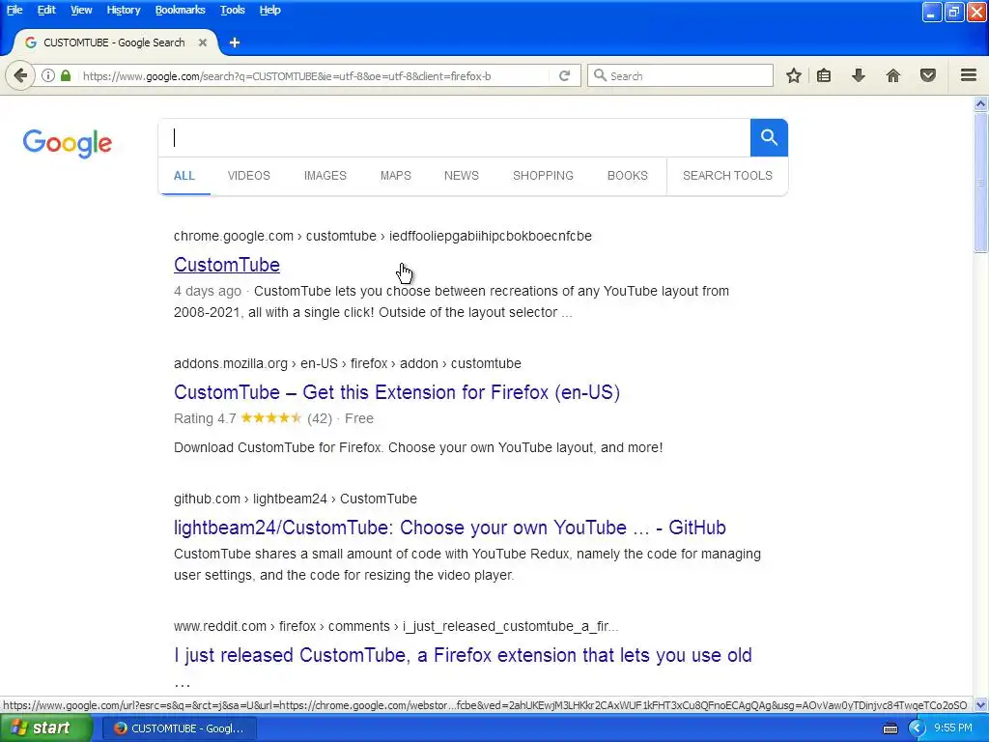
Task: Switch to the IMAGES results tab
Action: click(325, 176)
